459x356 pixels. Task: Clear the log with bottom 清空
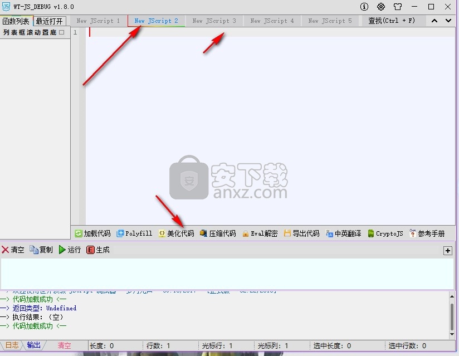[64, 345]
